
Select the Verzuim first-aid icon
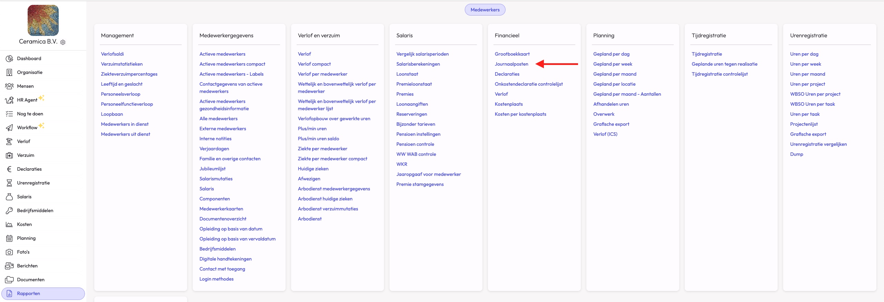pos(9,155)
